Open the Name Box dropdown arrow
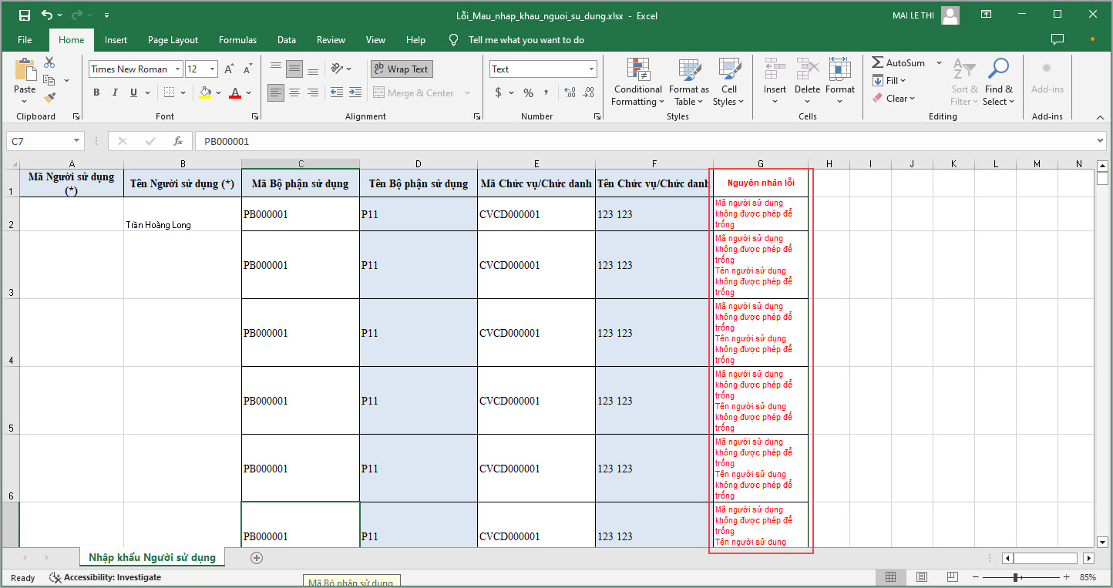The height and width of the screenshot is (588, 1113). tap(76, 142)
